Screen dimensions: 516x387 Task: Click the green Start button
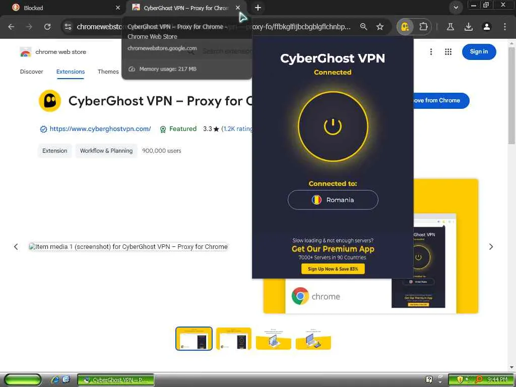click(23, 380)
